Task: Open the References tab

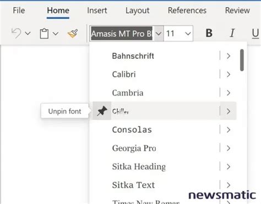Action: [x=187, y=10]
